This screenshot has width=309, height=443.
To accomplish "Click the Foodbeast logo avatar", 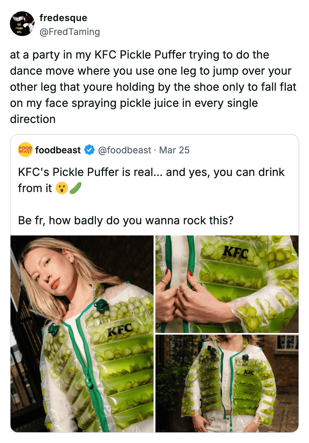I will pyautogui.click(x=25, y=150).
